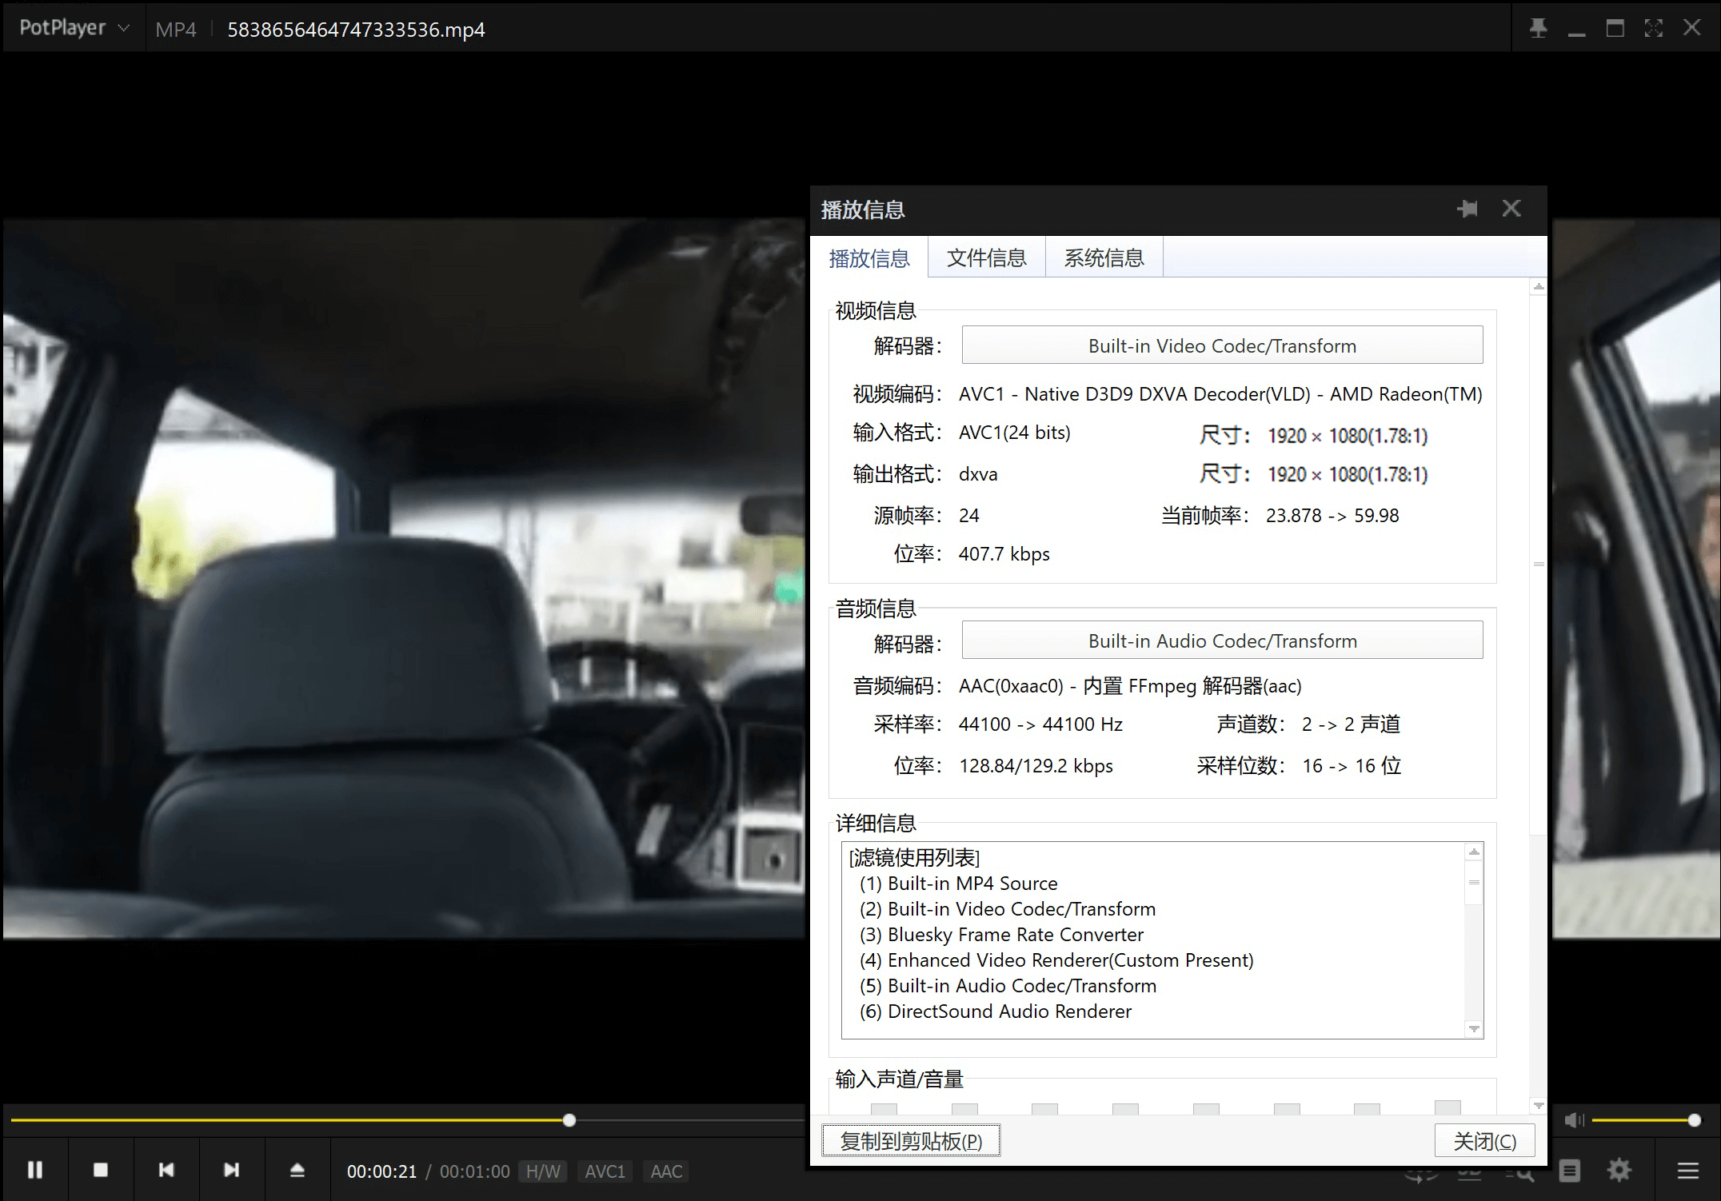Switch to the 文件信息 tab

click(986, 257)
